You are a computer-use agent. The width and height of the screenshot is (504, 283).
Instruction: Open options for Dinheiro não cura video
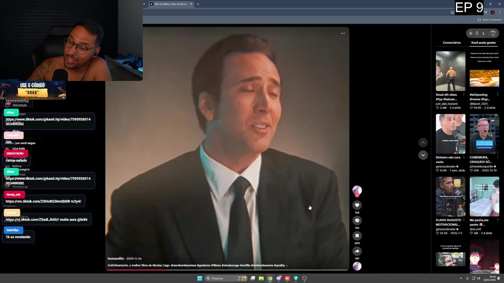click(463, 157)
